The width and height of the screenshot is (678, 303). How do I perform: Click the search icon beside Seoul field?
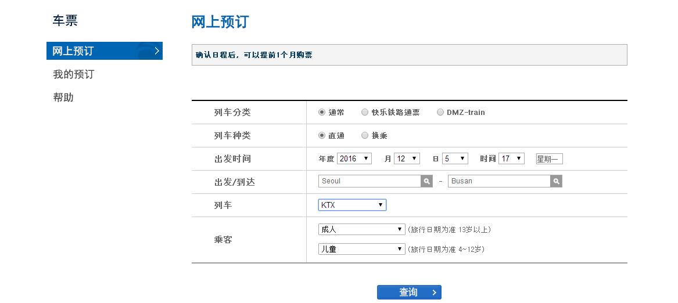427,182
